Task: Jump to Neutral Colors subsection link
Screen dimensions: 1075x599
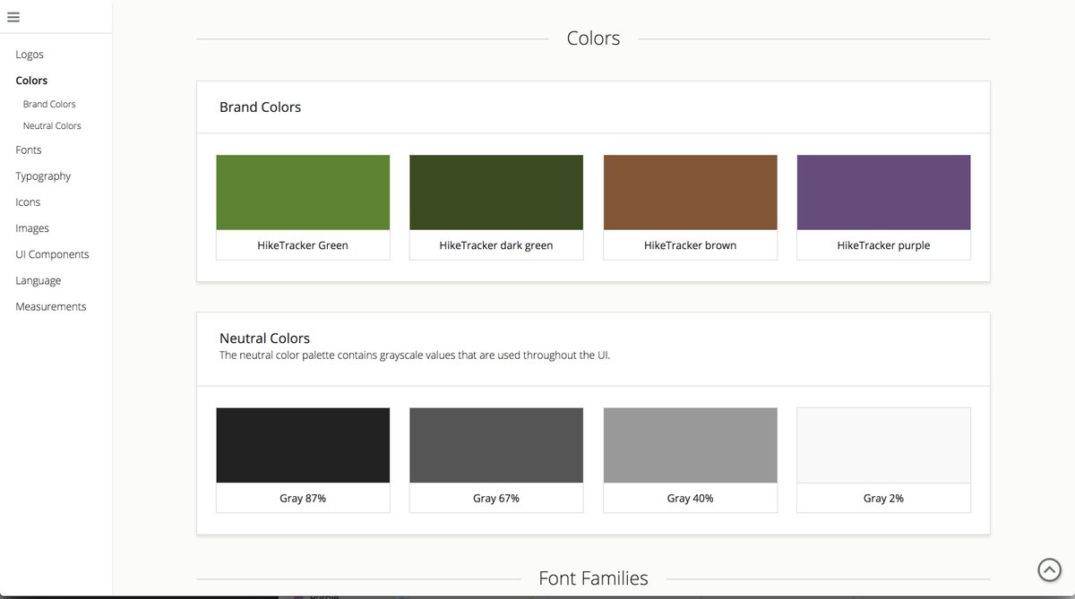Action: point(52,126)
